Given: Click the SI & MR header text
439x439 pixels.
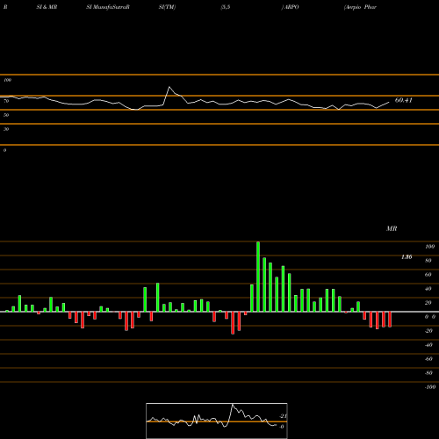Looking at the screenshot, I should click(47, 7).
